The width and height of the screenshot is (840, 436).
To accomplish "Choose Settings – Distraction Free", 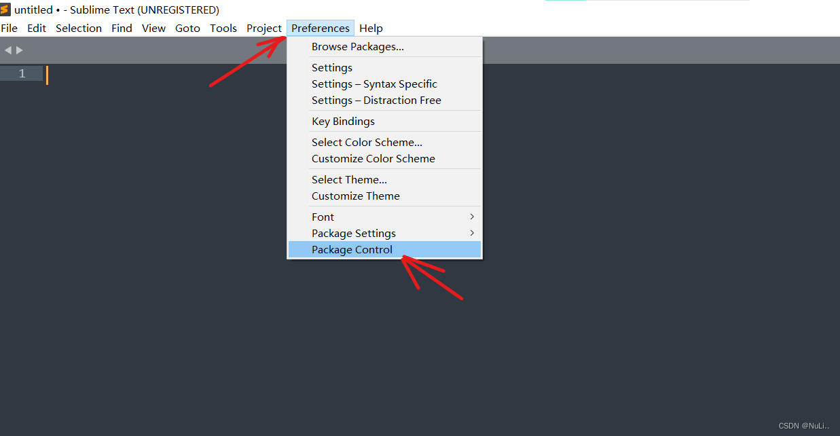I will tap(376, 100).
